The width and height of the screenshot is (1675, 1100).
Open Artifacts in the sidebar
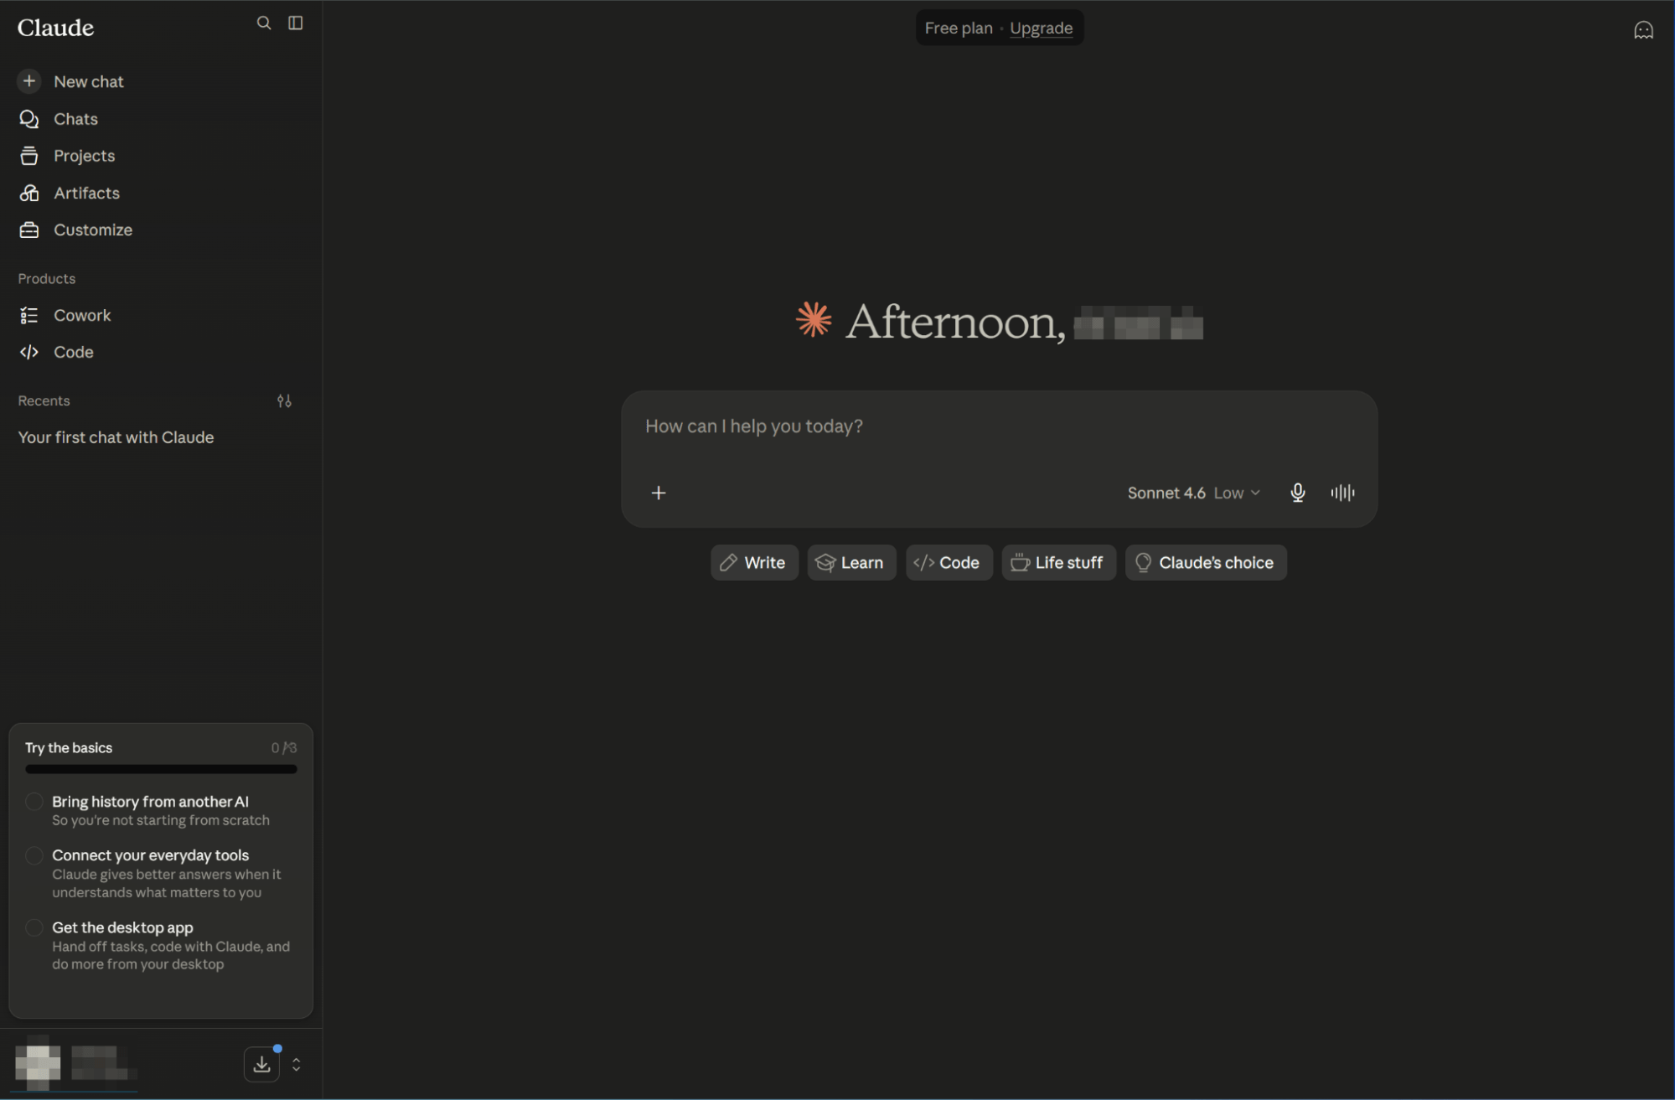pyautogui.click(x=86, y=193)
